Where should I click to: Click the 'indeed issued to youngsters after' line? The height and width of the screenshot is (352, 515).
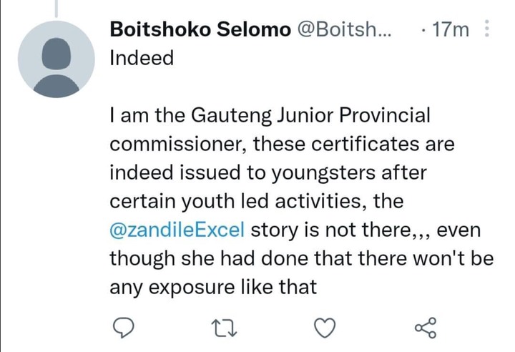pyautogui.click(x=268, y=173)
